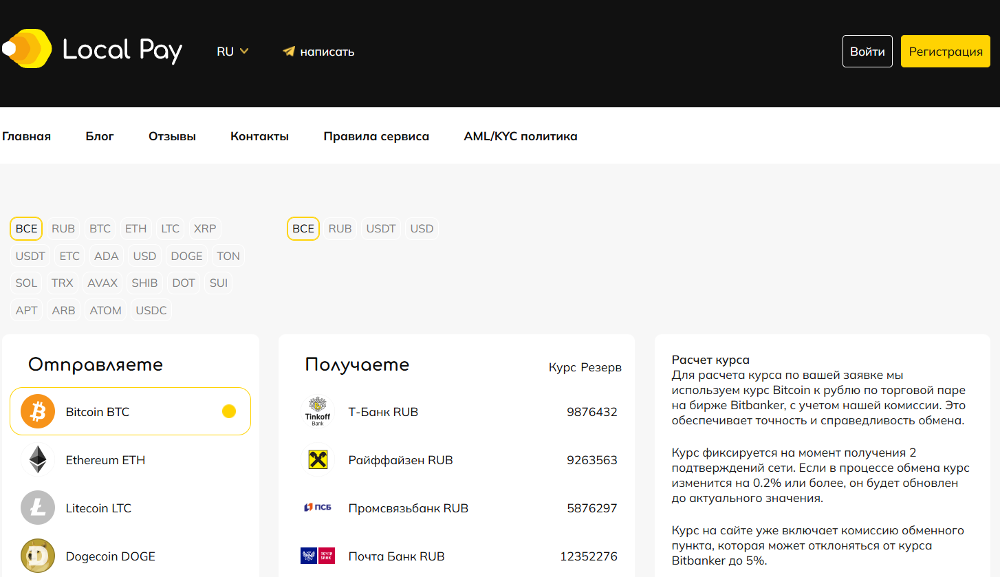Image resolution: width=1000 pixels, height=577 pixels.
Task: Enable the TON currency filter chip
Action: [228, 256]
